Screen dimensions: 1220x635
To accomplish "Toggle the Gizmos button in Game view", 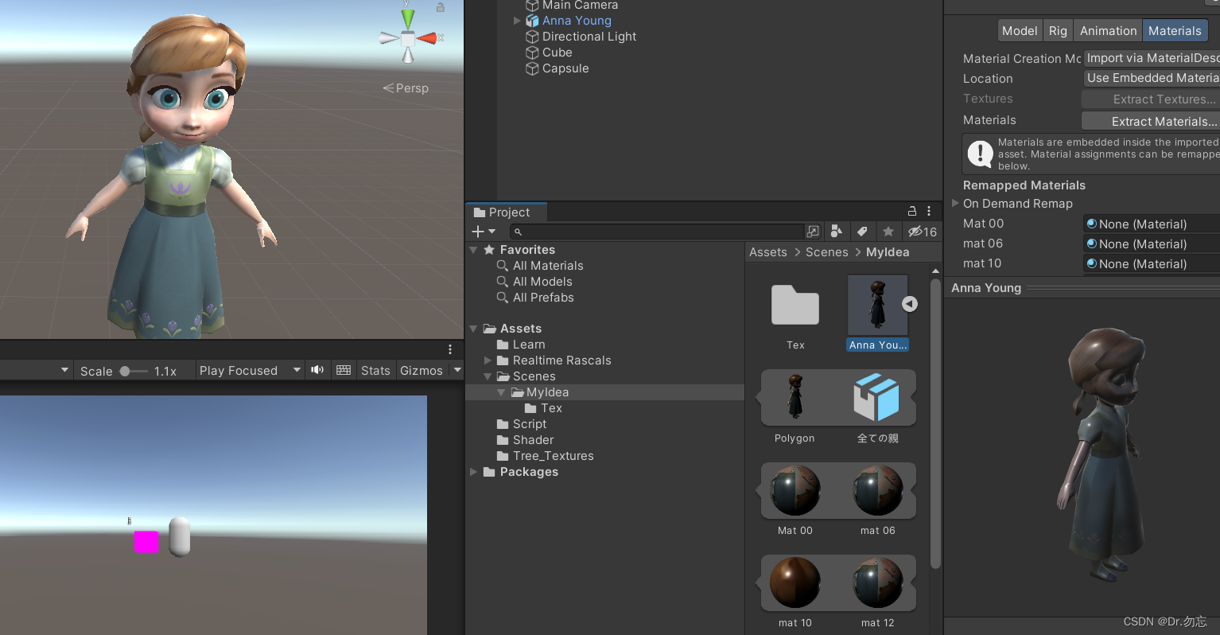I will click(x=422, y=371).
